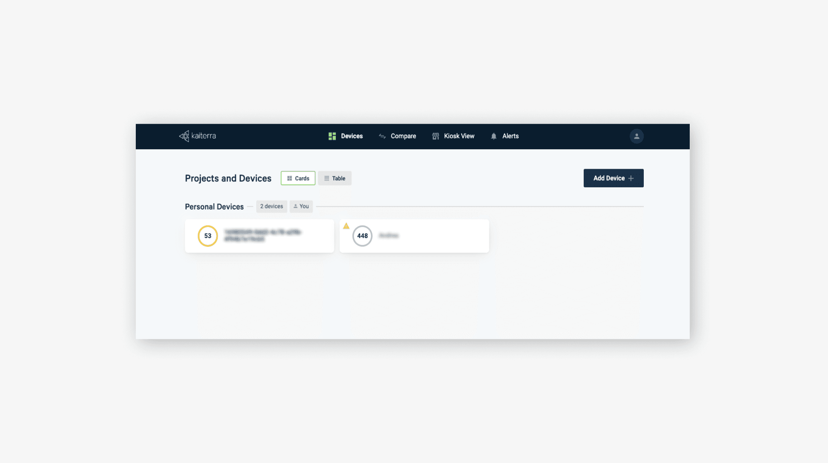Switch to Cards view
This screenshot has height=463, width=828.
pos(298,178)
